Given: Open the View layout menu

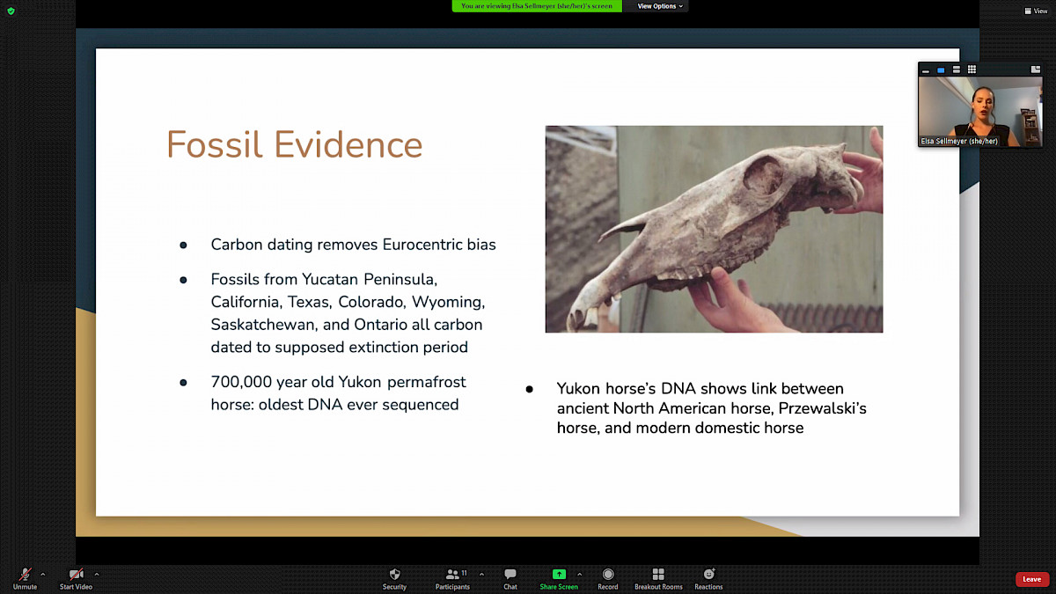Looking at the screenshot, I should click(1034, 11).
